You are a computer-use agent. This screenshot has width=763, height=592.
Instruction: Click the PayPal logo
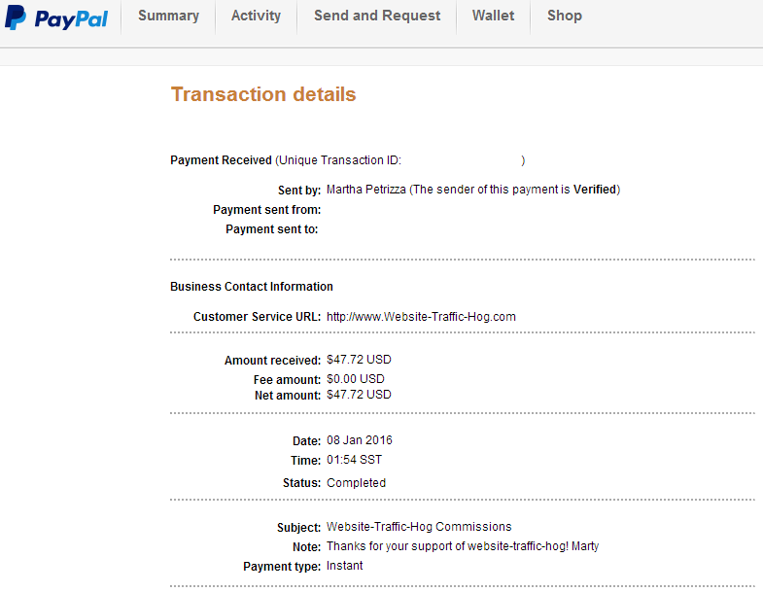point(56,18)
